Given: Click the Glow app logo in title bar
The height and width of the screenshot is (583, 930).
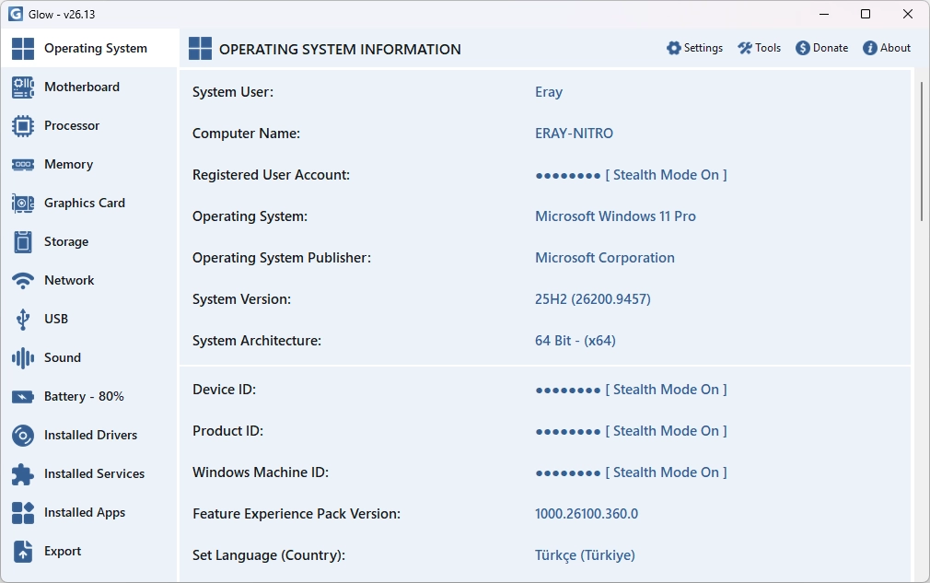Looking at the screenshot, I should (16, 14).
